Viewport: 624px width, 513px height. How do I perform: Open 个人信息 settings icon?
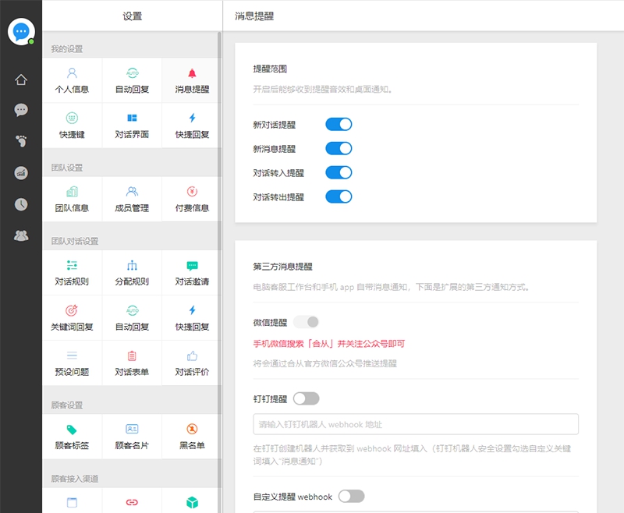coord(73,80)
